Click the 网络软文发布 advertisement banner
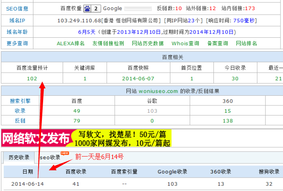The width and height of the screenshot is (283, 191). [x=86, y=138]
